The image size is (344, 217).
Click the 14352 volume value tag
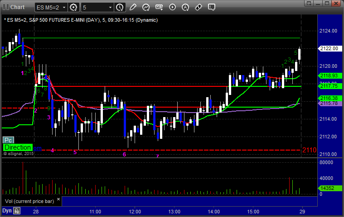[x=330, y=188]
